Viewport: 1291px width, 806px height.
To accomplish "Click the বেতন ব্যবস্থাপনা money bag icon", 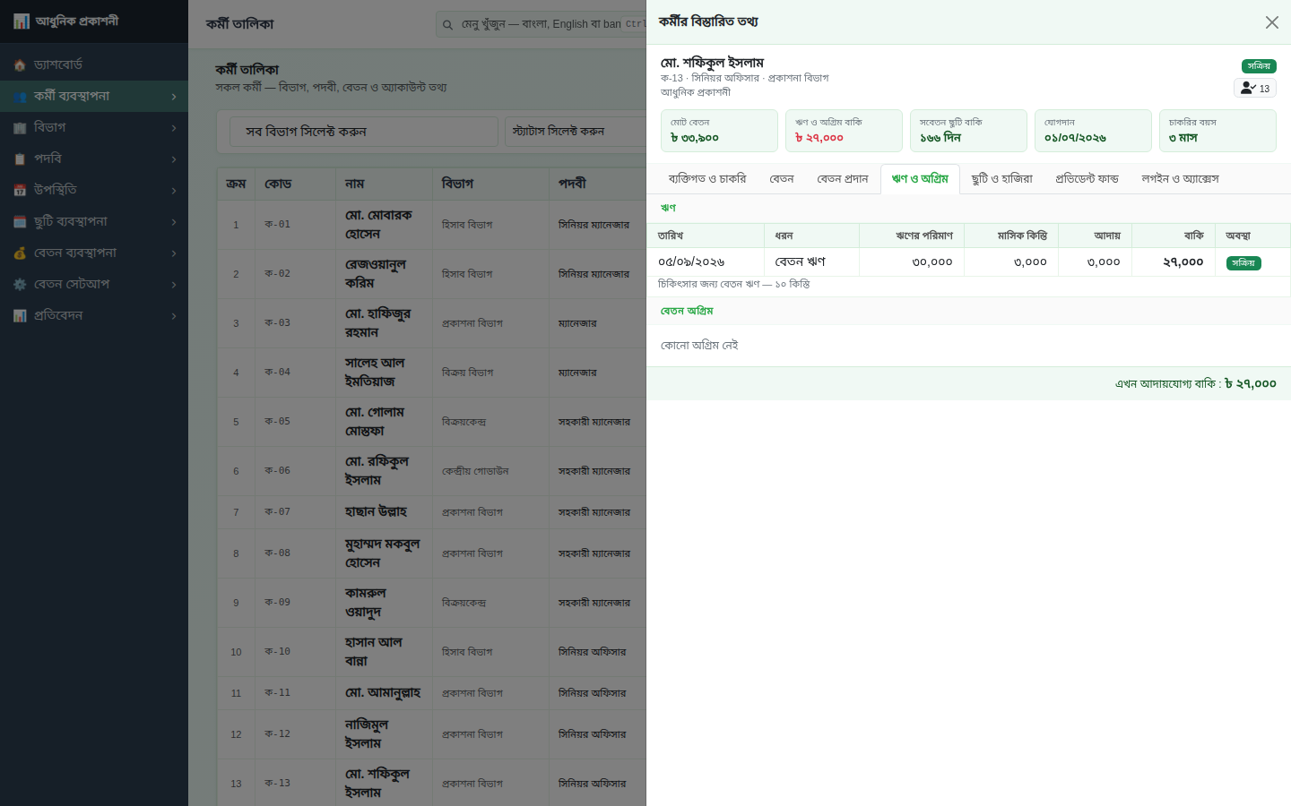I will point(20,253).
